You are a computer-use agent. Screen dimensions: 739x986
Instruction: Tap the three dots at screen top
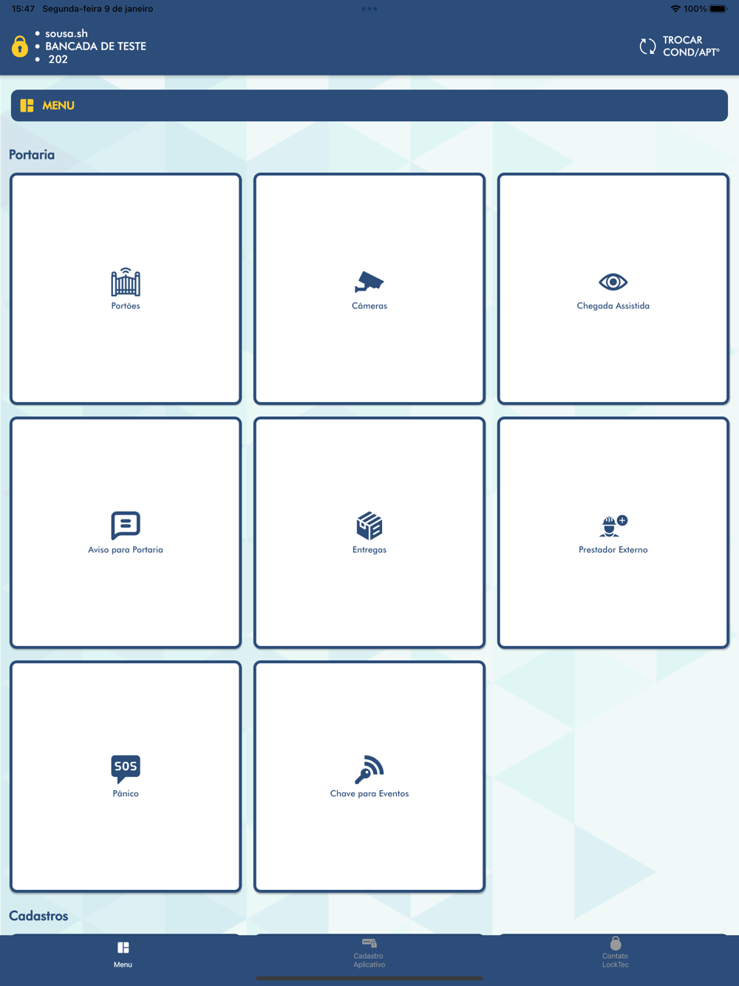369,9
